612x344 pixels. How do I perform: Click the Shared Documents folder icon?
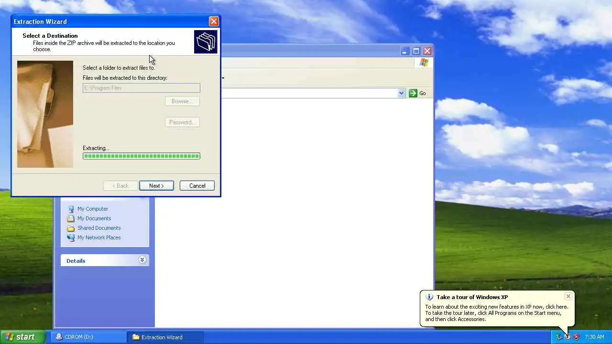point(71,228)
